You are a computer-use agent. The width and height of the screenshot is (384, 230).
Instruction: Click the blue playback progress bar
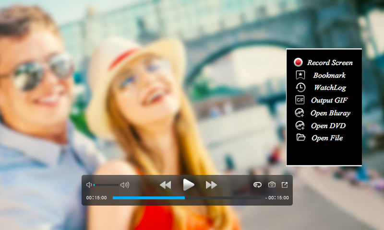click(x=149, y=197)
